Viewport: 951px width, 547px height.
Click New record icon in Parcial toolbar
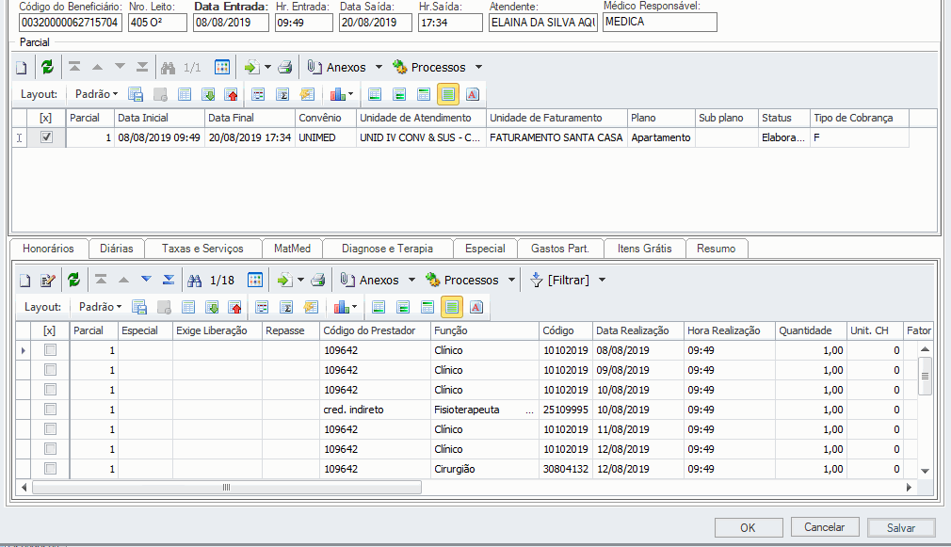click(x=22, y=67)
